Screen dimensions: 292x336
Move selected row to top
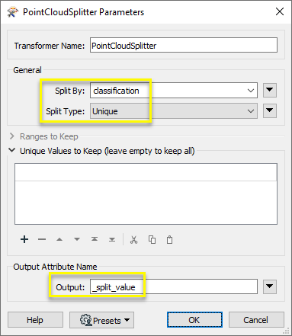[x=95, y=239]
